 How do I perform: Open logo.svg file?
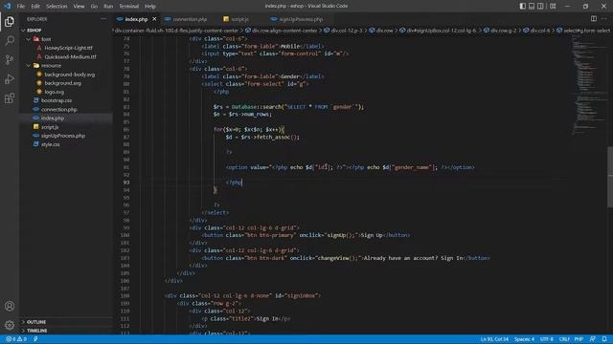66,92
